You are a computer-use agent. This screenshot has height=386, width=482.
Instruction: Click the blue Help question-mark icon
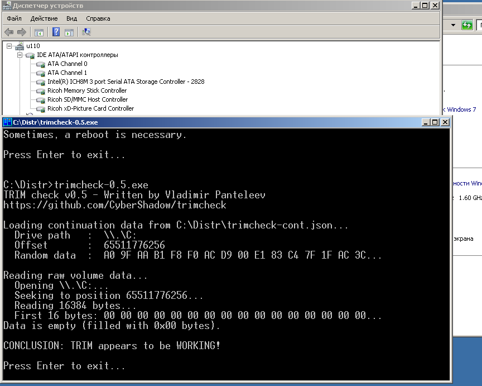pos(56,32)
